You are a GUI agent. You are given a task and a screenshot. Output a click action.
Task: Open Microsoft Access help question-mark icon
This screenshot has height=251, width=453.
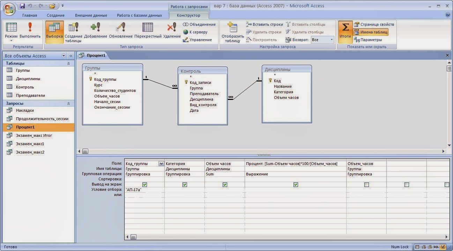tap(448, 15)
